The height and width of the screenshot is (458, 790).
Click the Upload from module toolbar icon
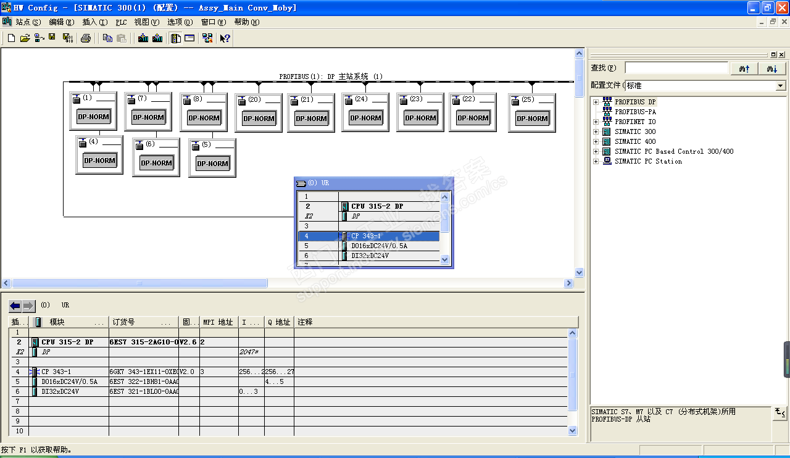coord(157,38)
